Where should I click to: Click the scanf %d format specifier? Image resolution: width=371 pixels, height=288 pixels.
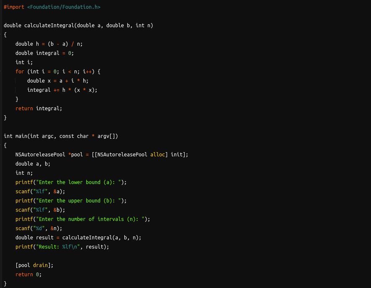(x=39, y=228)
